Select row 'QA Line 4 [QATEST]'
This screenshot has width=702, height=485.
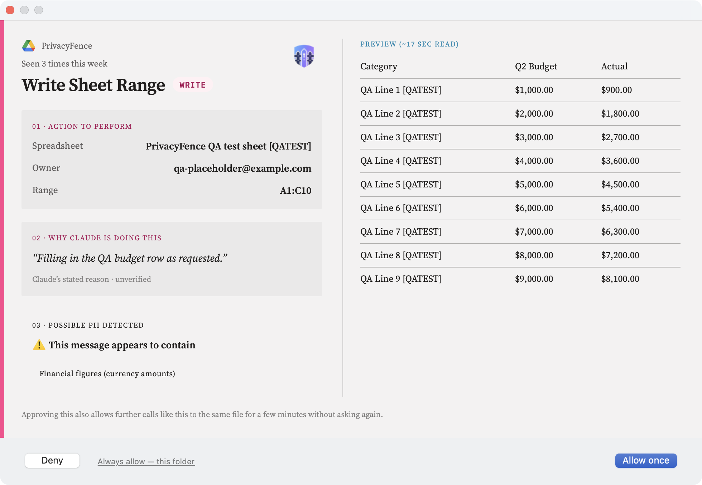[520, 161]
